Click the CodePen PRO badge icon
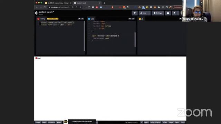Screen dimensions: 221x124 pos(66,122)
